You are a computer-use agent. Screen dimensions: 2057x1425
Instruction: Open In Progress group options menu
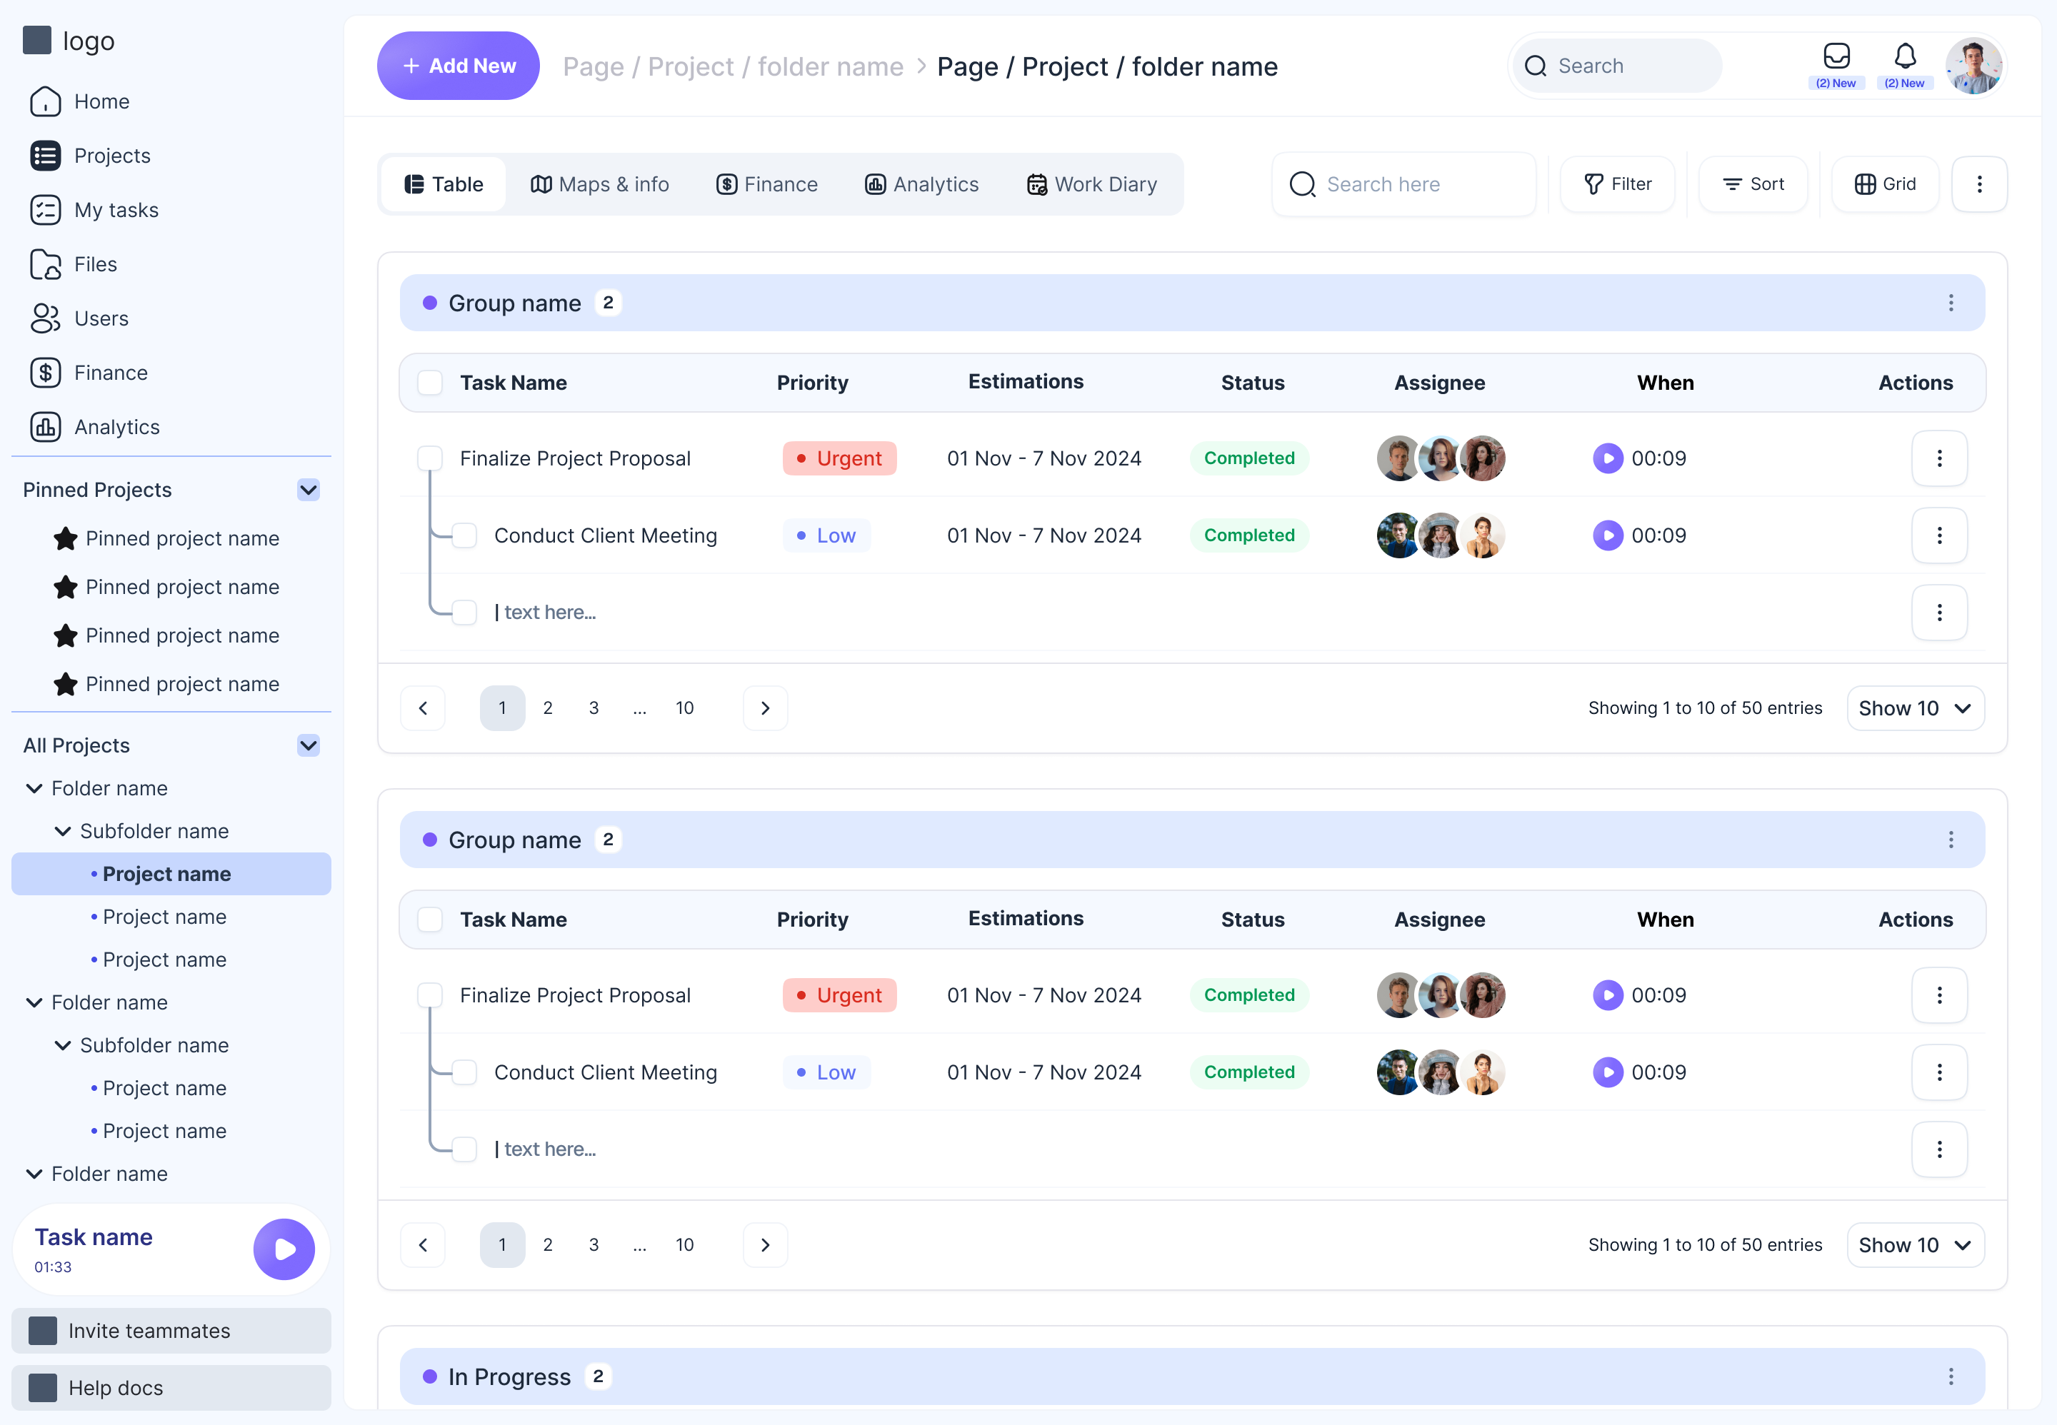tap(1951, 1376)
